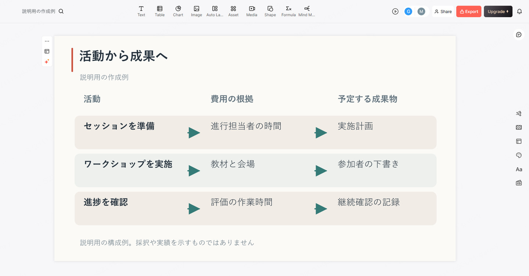
Task: Select the cell text セッションを準備
Action: (x=119, y=126)
